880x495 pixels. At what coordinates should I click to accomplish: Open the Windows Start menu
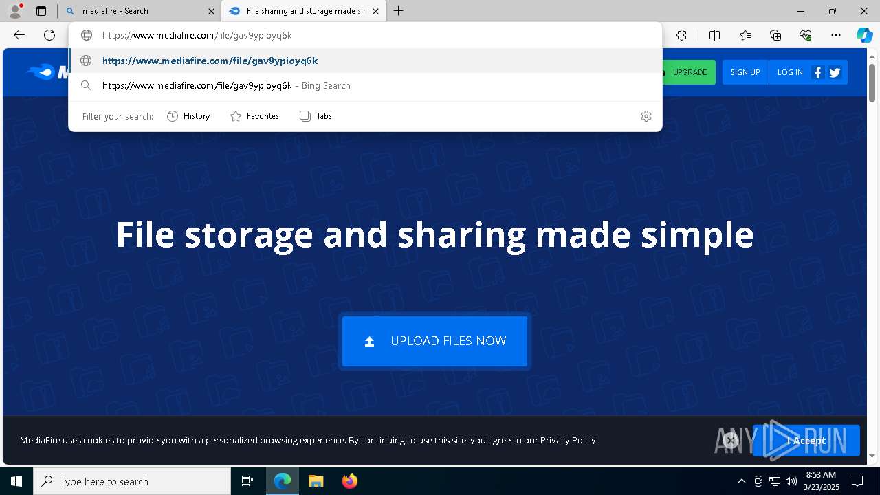coord(16,481)
